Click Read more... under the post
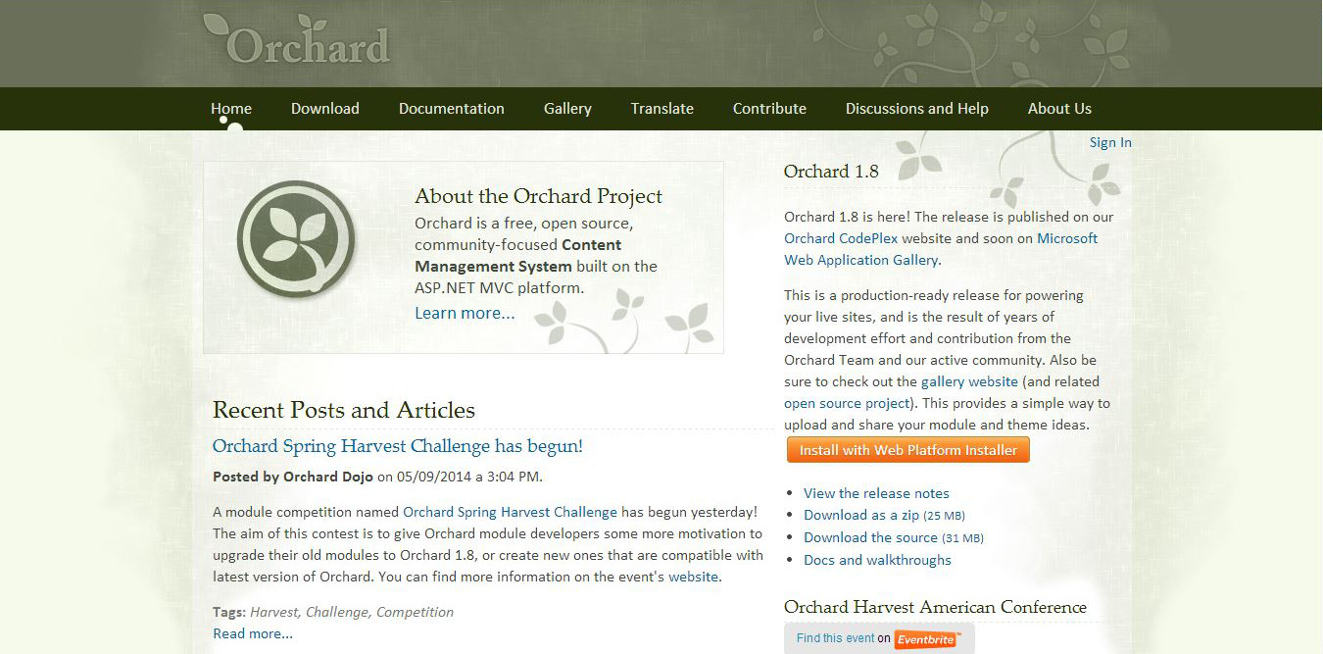1323x654 pixels. (x=253, y=634)
